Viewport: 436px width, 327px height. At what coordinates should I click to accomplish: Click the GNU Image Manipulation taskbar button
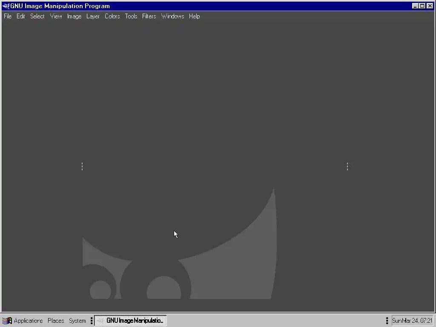point(130,321)
